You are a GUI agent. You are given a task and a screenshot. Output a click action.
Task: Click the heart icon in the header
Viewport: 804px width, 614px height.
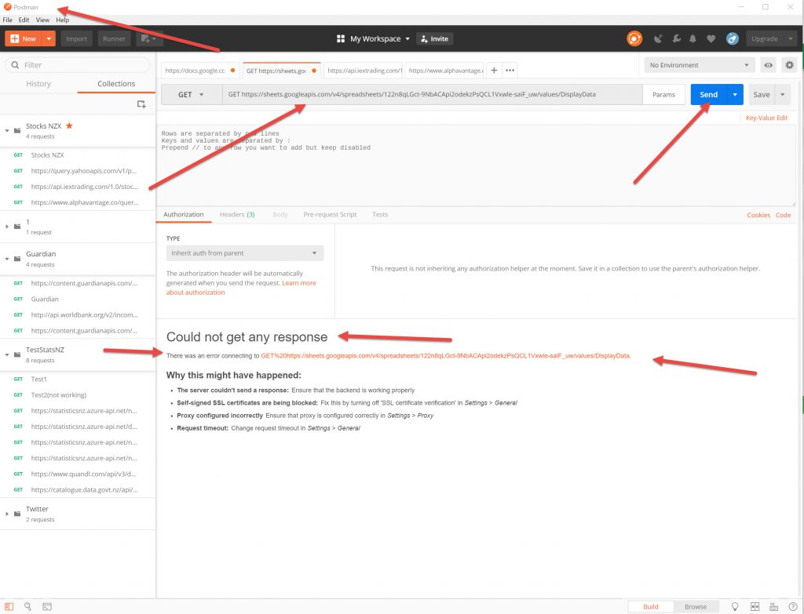(711, 38)
